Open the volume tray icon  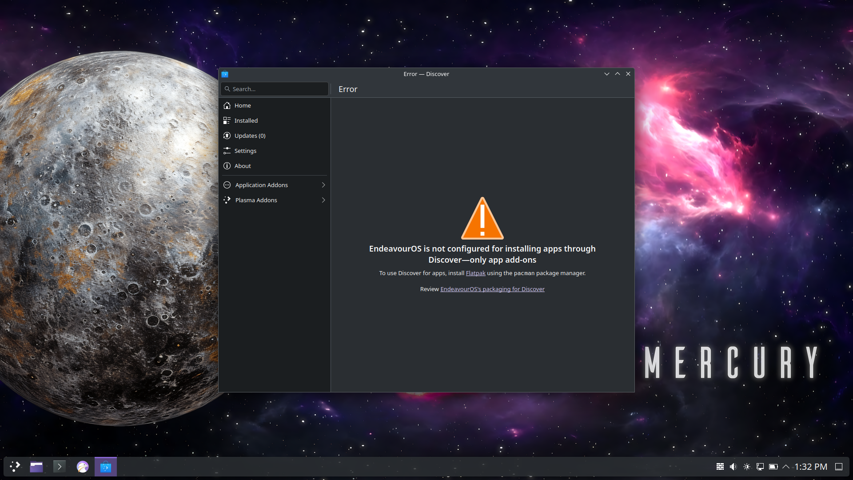(733, 467)
